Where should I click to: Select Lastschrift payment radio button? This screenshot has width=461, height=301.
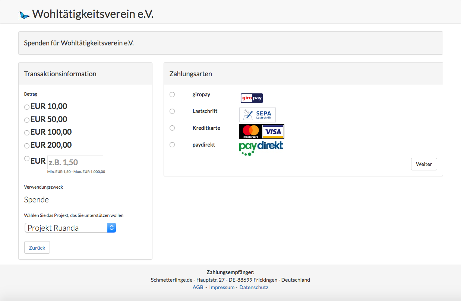pyautogui.click(x=172, y=111)
